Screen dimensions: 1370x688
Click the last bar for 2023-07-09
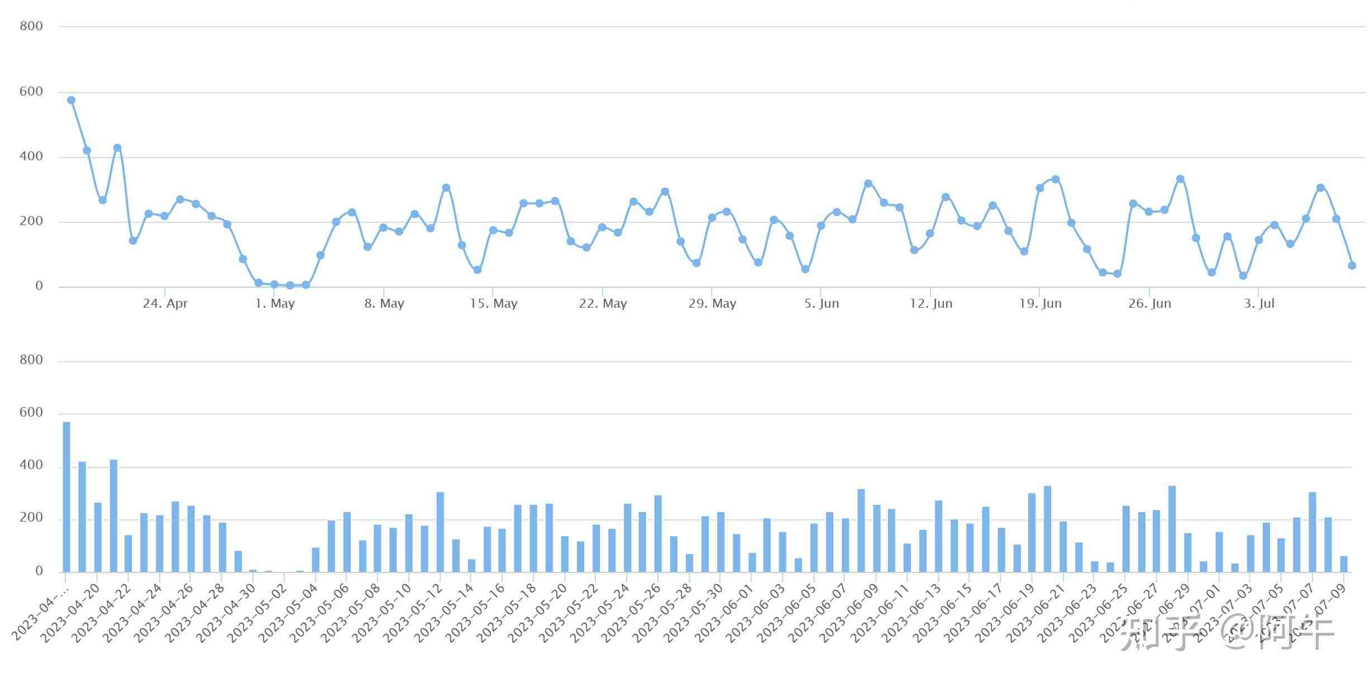point(1344,564)
